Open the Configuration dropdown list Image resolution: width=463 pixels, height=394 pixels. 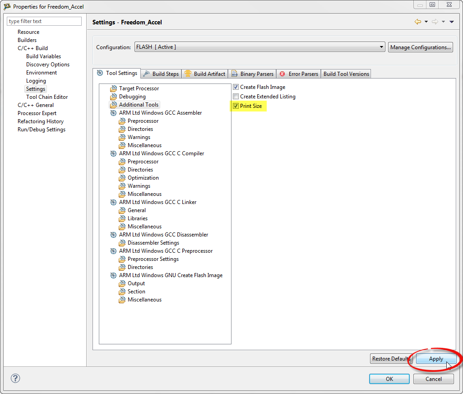381,47
